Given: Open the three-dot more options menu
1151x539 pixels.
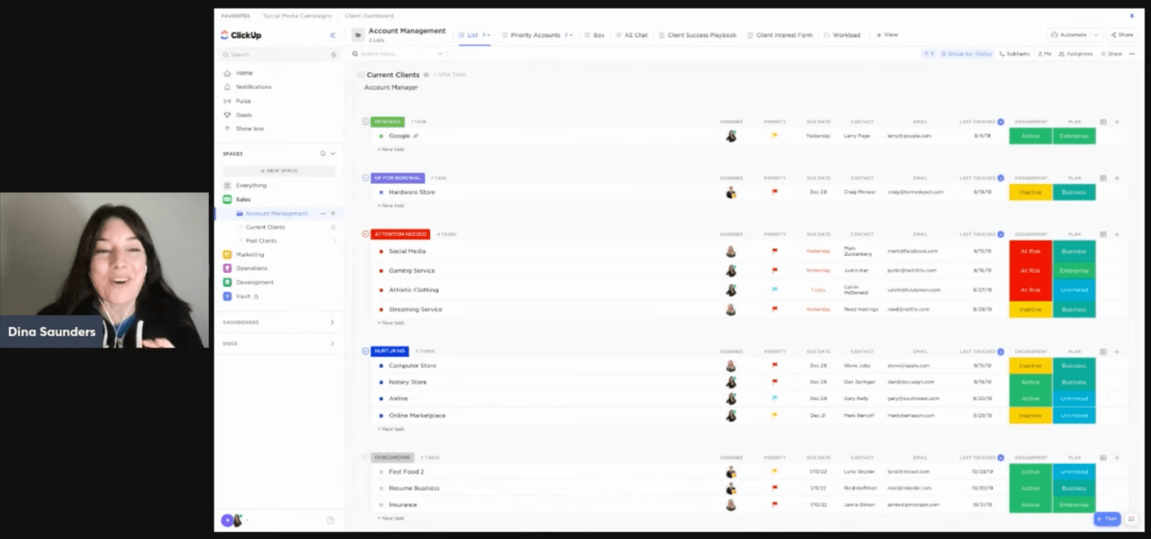Looking at the screenshot, I should pyautogui.click(x=1132, y=53).
